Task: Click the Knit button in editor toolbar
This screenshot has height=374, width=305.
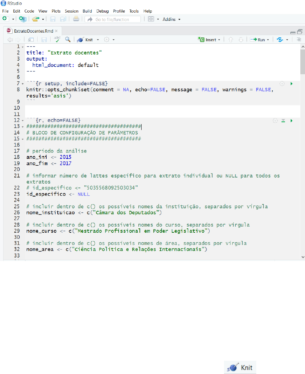Action: [85, 39]
